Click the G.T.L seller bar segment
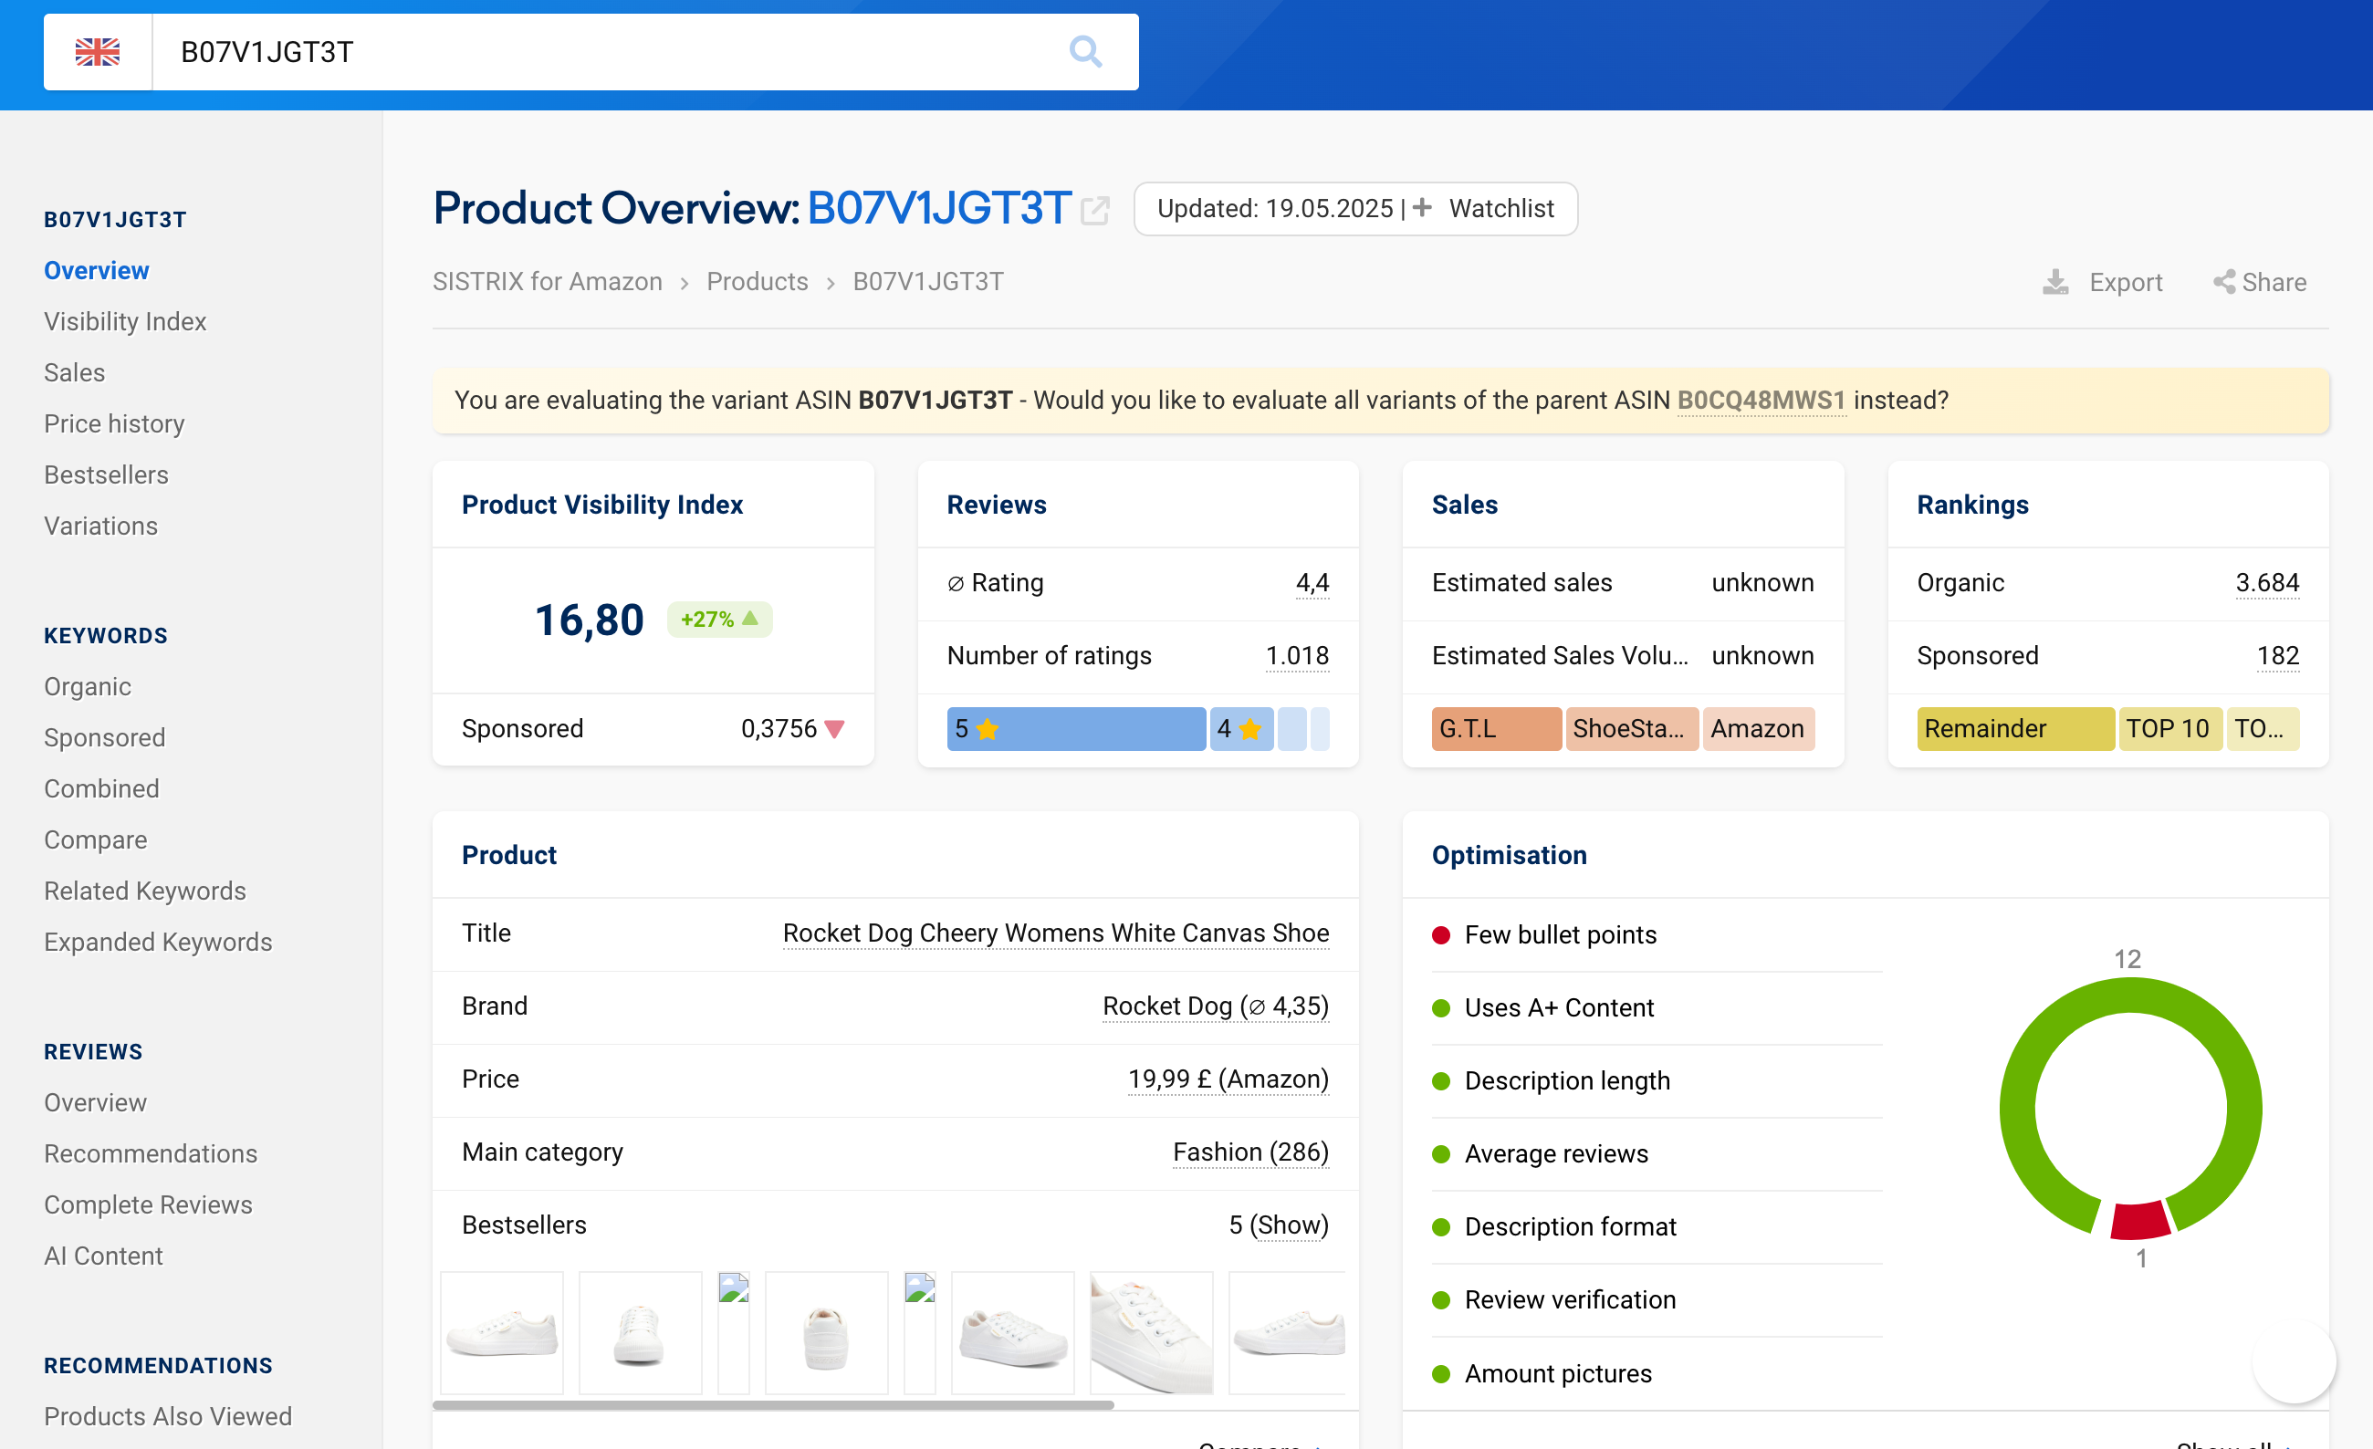Screen dimensions: 2373x1449 (1496, 729)
